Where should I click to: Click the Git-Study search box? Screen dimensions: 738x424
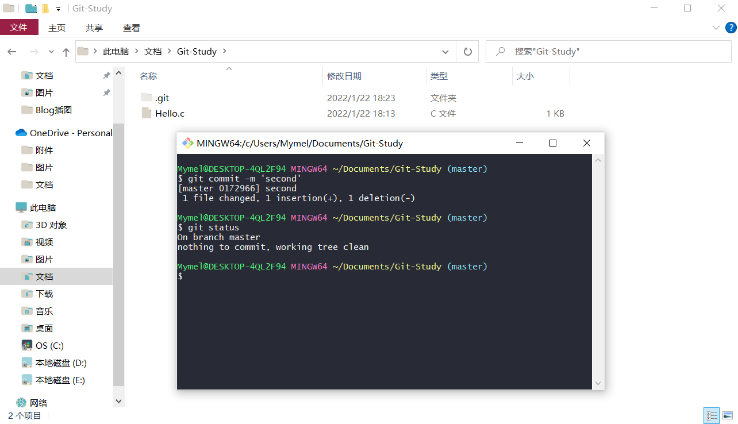coord(609,51)
